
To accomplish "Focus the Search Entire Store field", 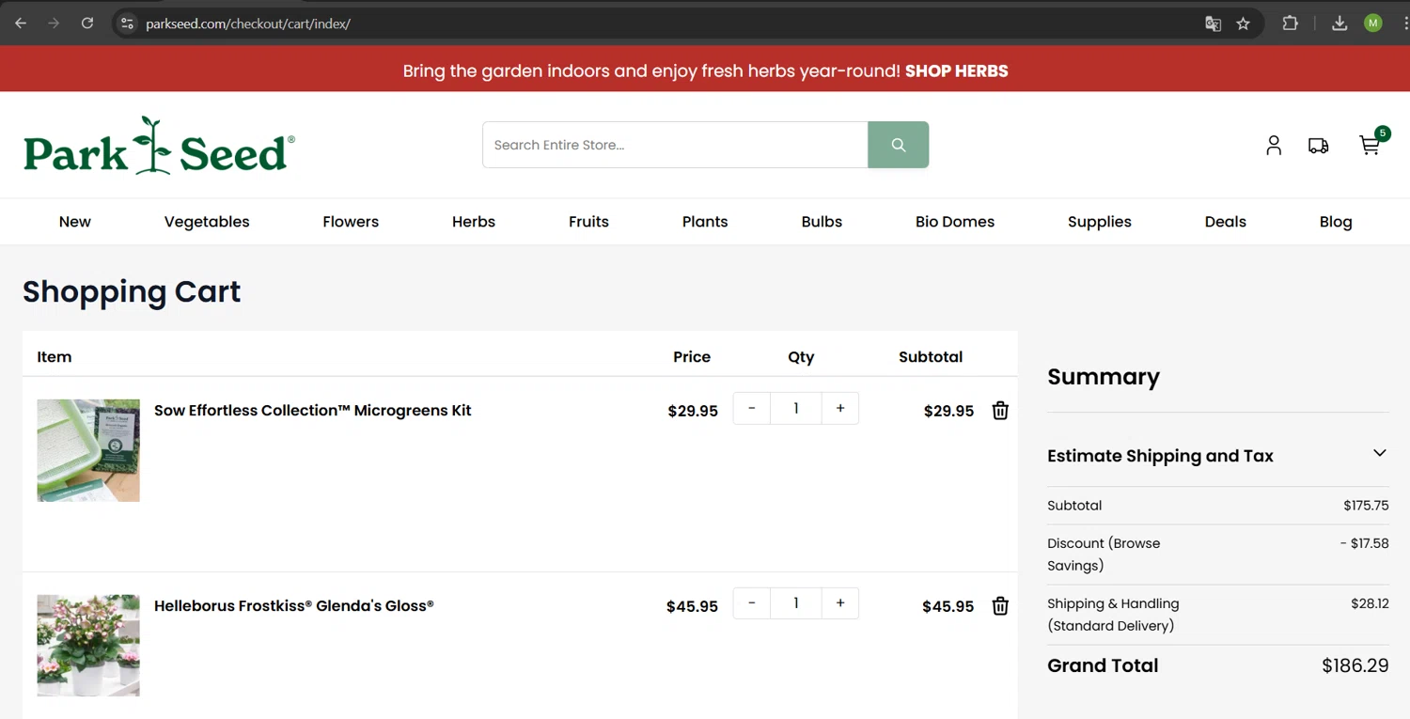I will point(675,145).
